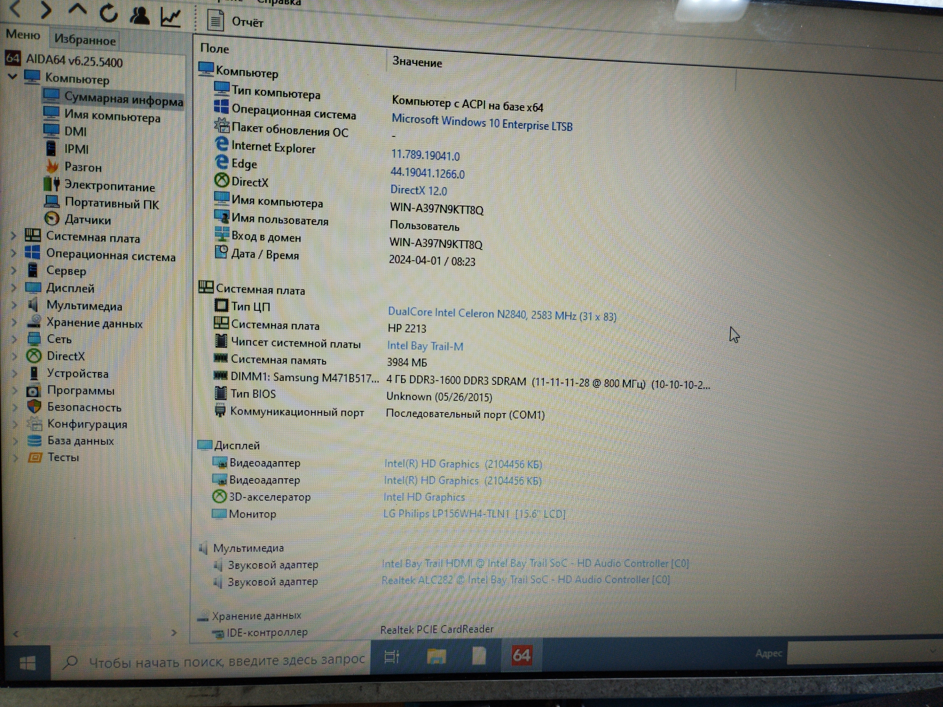
Task: Refresh the AIDA64 view
Action: click(x=109, y=13)
